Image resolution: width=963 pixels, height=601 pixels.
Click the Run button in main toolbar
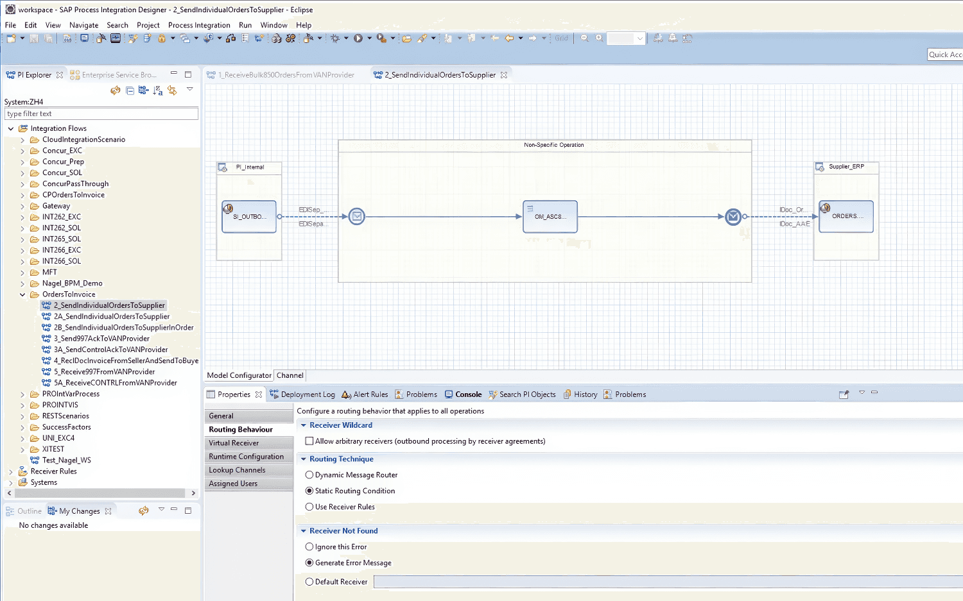tap(358, 38)
